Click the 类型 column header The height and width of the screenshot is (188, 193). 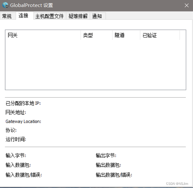point(96,35)
